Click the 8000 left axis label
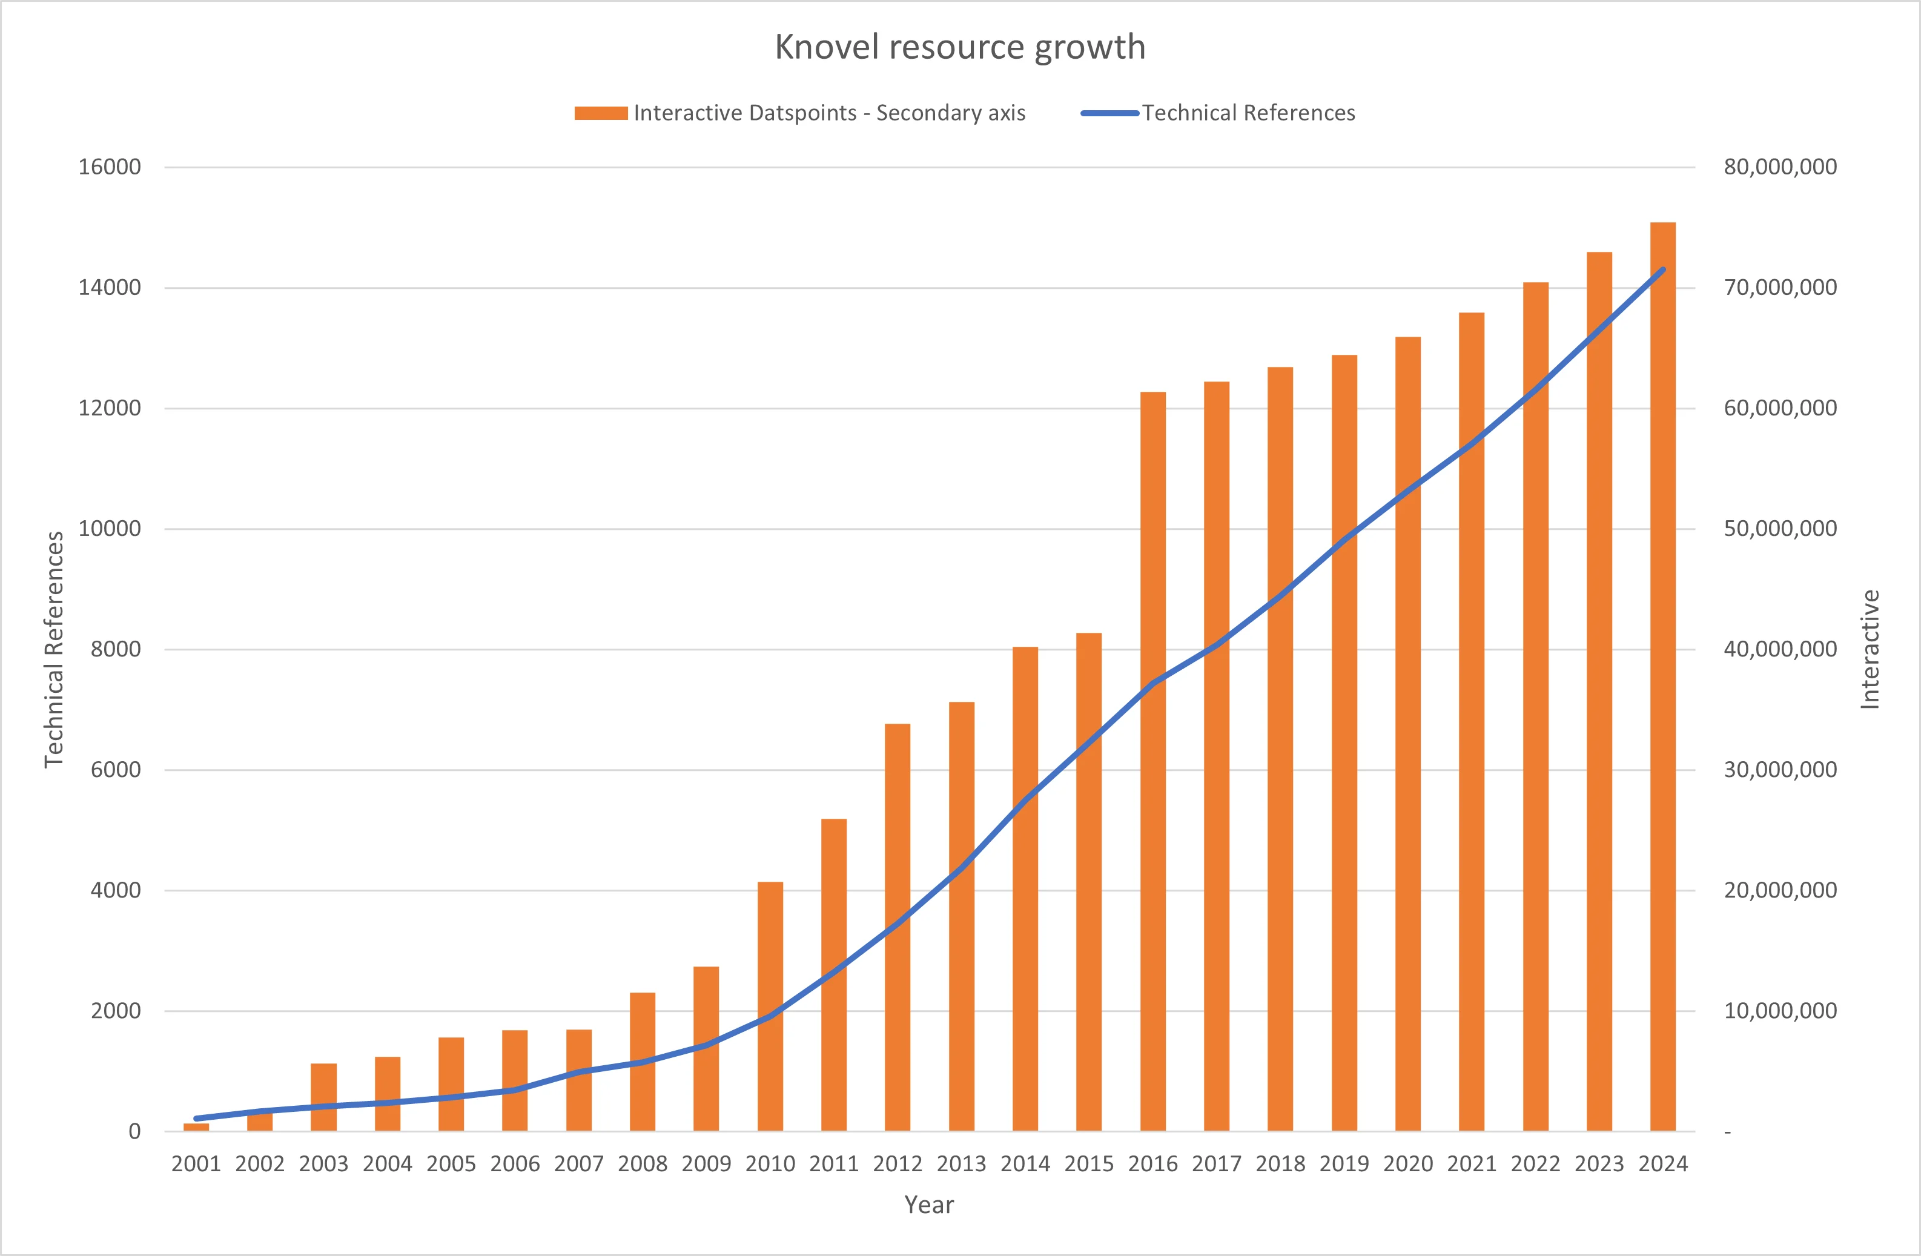 click(116, 649)
